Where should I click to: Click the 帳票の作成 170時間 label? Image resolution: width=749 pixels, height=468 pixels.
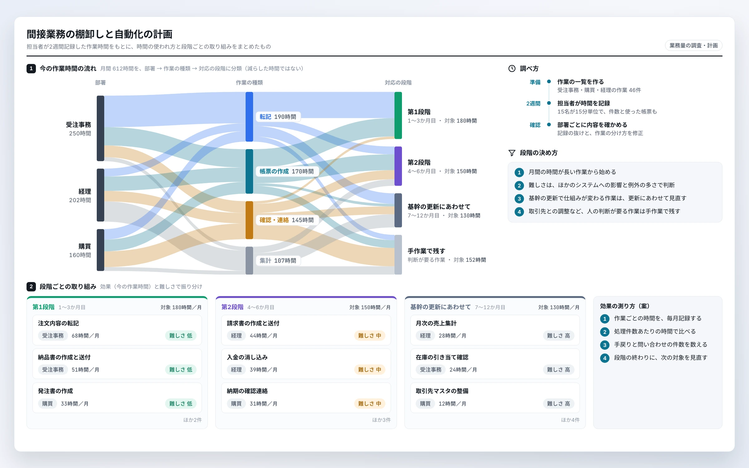tap(287, 171)
